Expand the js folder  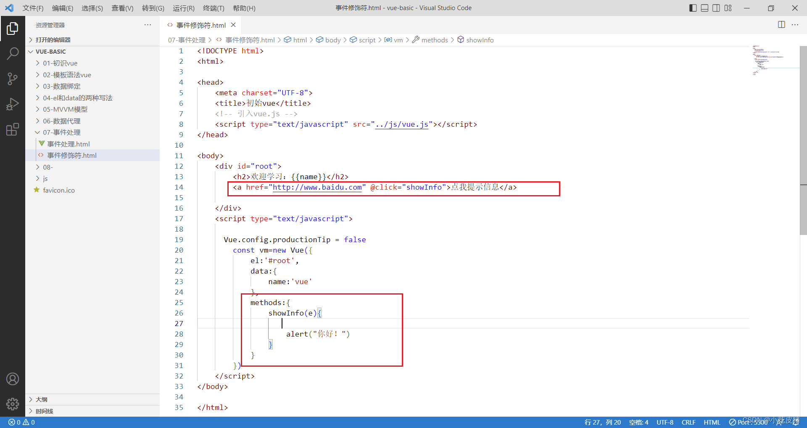pyautogui.click(x=92, y=178)
